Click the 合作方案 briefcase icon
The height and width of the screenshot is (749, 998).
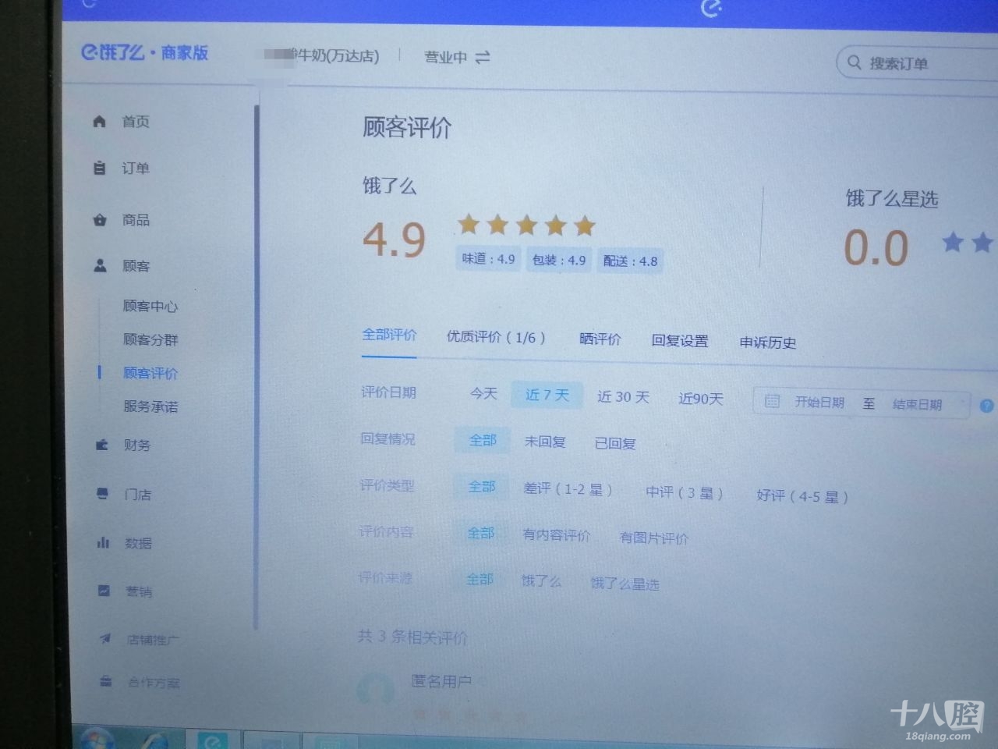[x=106, y=681]
